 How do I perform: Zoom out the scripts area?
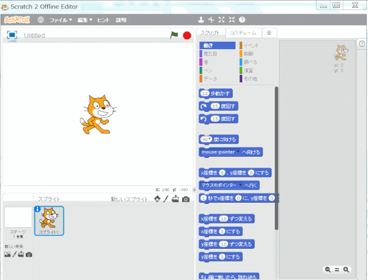(328, 270)
